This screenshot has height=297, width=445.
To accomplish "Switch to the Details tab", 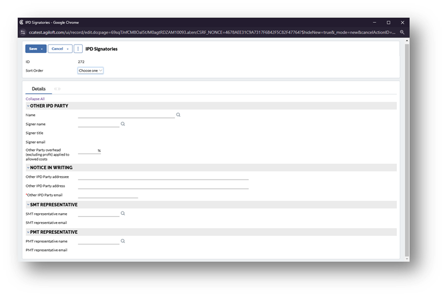I will pos(38,89).
